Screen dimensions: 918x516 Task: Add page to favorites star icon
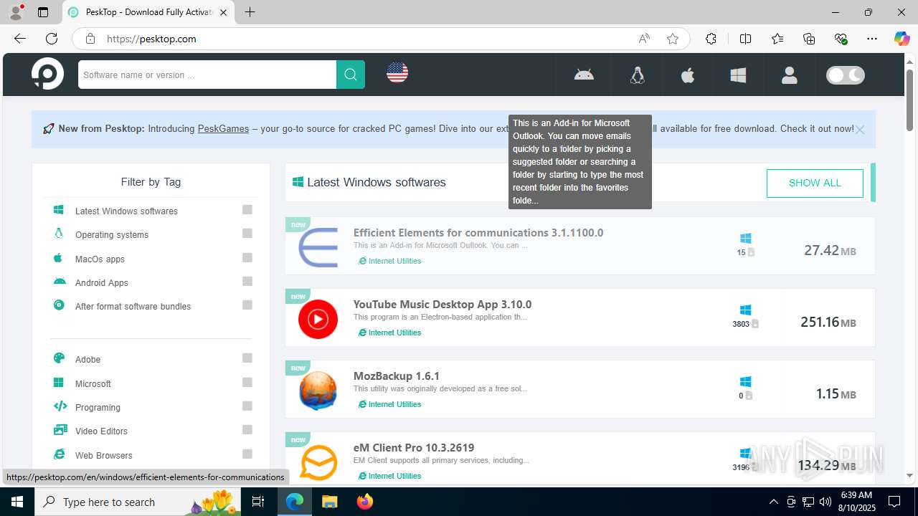click(673, 39)
